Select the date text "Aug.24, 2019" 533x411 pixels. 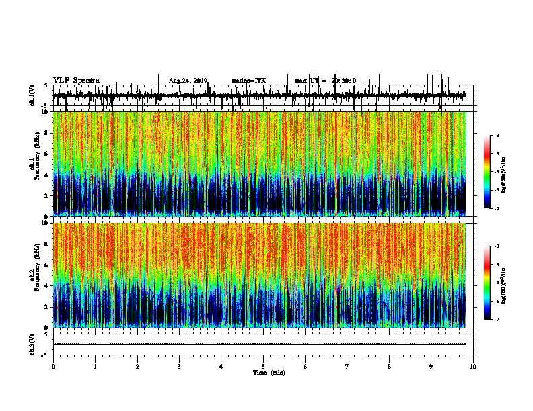(188, 81)
